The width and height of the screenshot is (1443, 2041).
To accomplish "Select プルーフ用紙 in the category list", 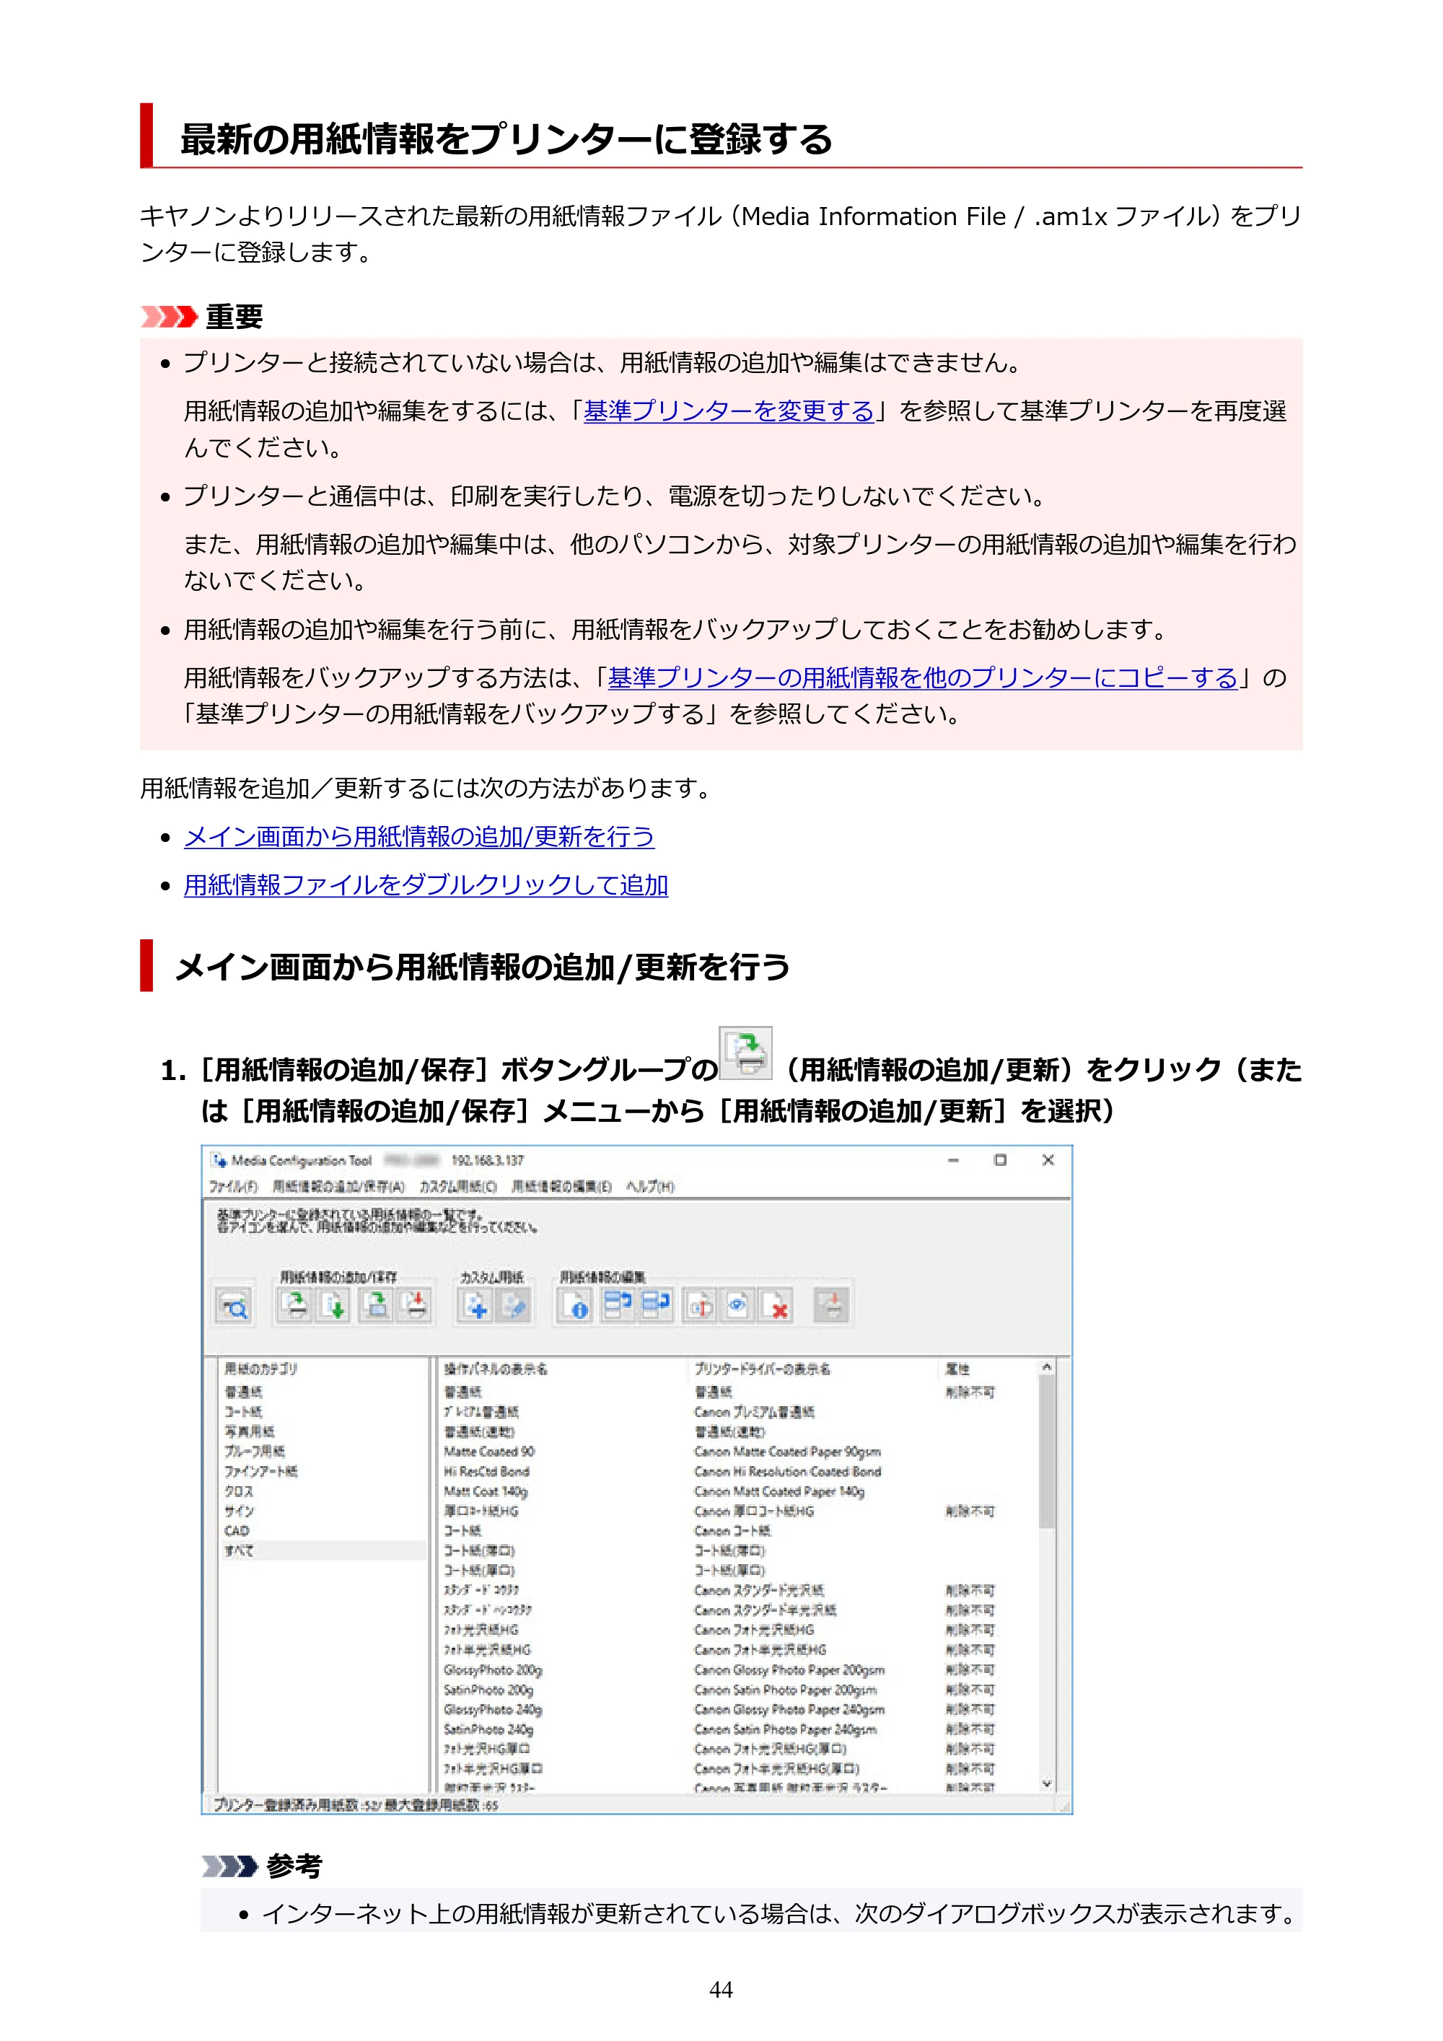I will [254, 1452].
